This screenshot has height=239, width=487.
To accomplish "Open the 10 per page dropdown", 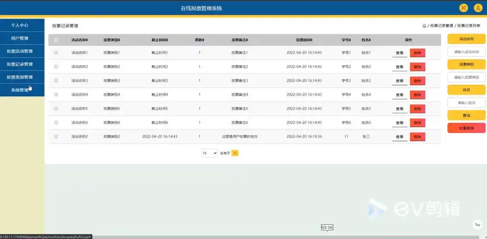I will coord(209,153).
